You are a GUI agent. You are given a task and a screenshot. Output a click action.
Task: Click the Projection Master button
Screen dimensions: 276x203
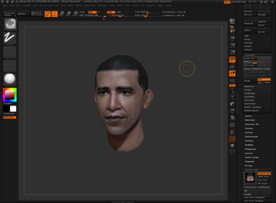[10, 14]
